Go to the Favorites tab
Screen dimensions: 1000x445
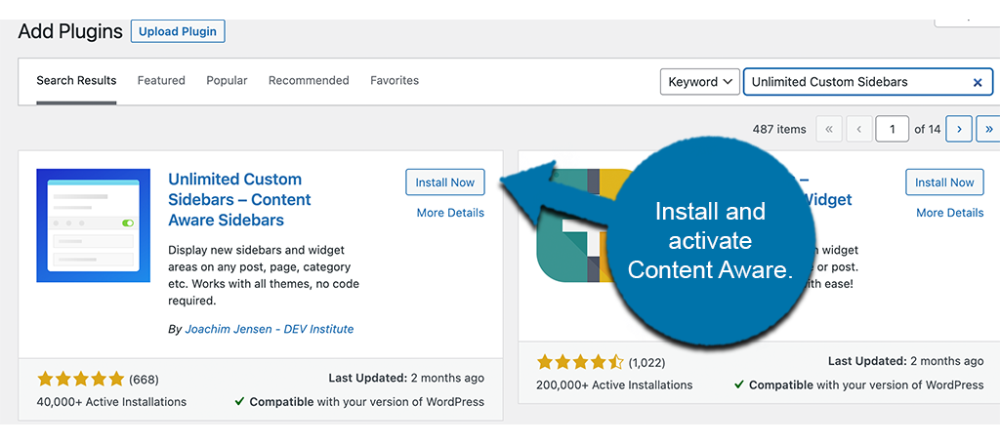(x=395, y=81)
